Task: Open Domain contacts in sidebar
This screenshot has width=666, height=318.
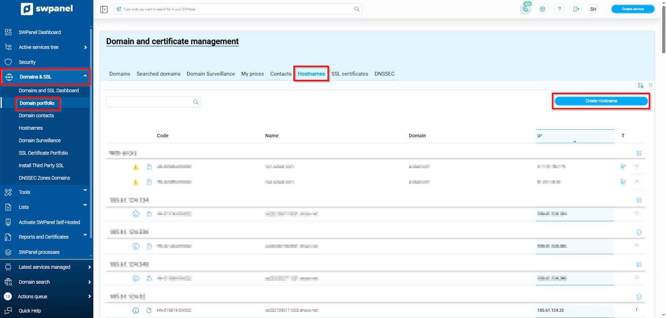Action: (x=36, y=116)
